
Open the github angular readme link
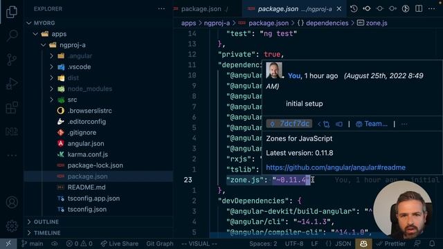tap(336, 167)
